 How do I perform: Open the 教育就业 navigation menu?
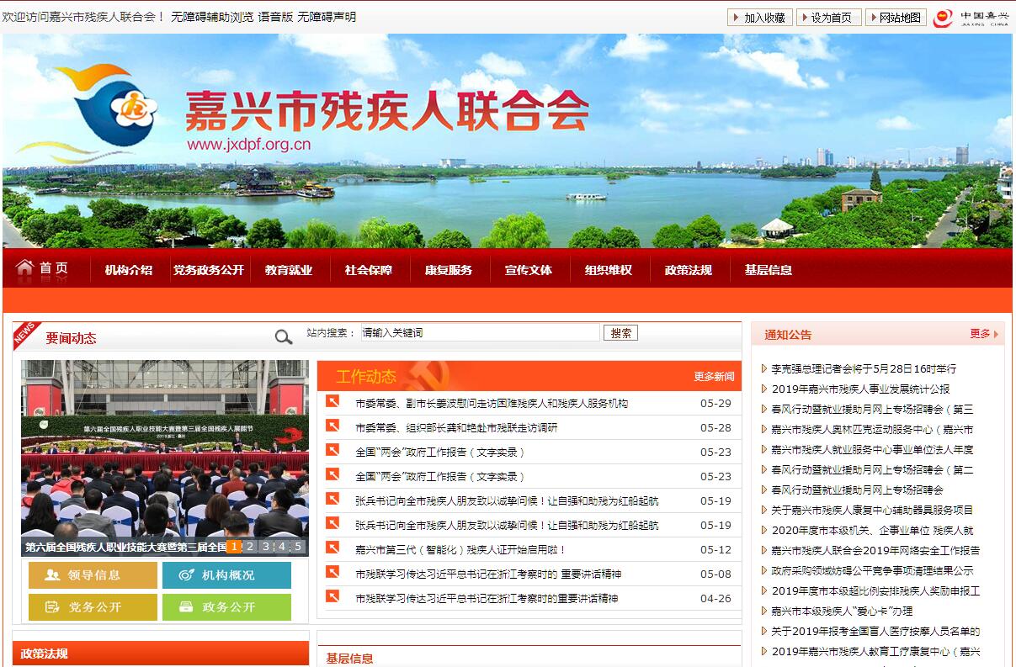(288, 270)
